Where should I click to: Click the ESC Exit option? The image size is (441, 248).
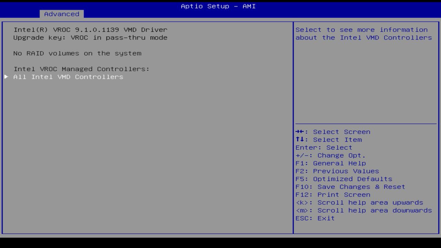[315, 218]
